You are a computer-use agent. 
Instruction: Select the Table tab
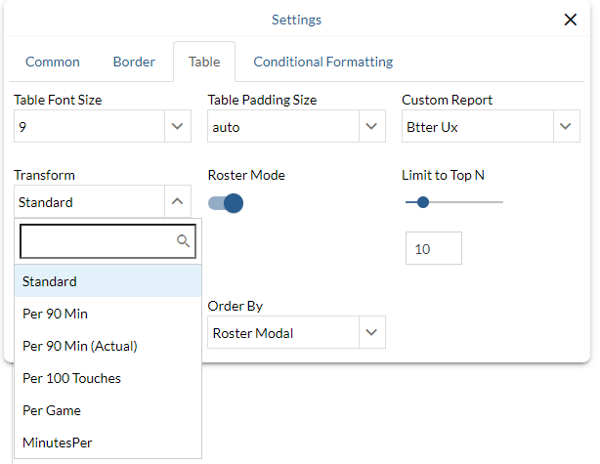click(x=204, y=62)
